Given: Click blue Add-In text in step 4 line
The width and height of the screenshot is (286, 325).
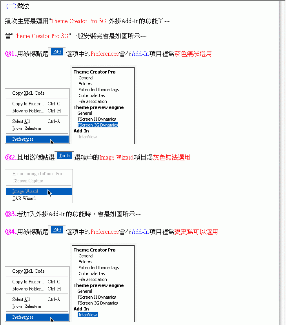Looking at the screenshot, I should coord(140,232).
